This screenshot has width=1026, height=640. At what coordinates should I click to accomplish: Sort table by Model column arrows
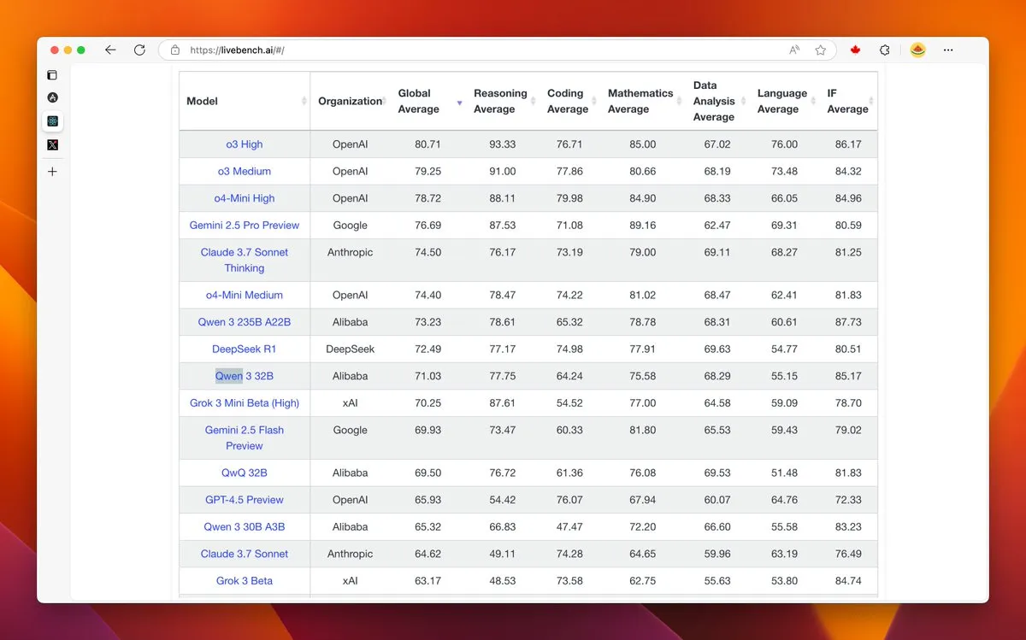click(x=304, y=102)
